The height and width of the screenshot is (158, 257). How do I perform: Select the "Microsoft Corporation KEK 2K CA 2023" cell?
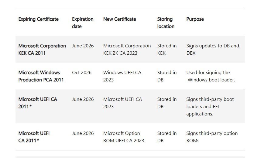pos(127,50)
